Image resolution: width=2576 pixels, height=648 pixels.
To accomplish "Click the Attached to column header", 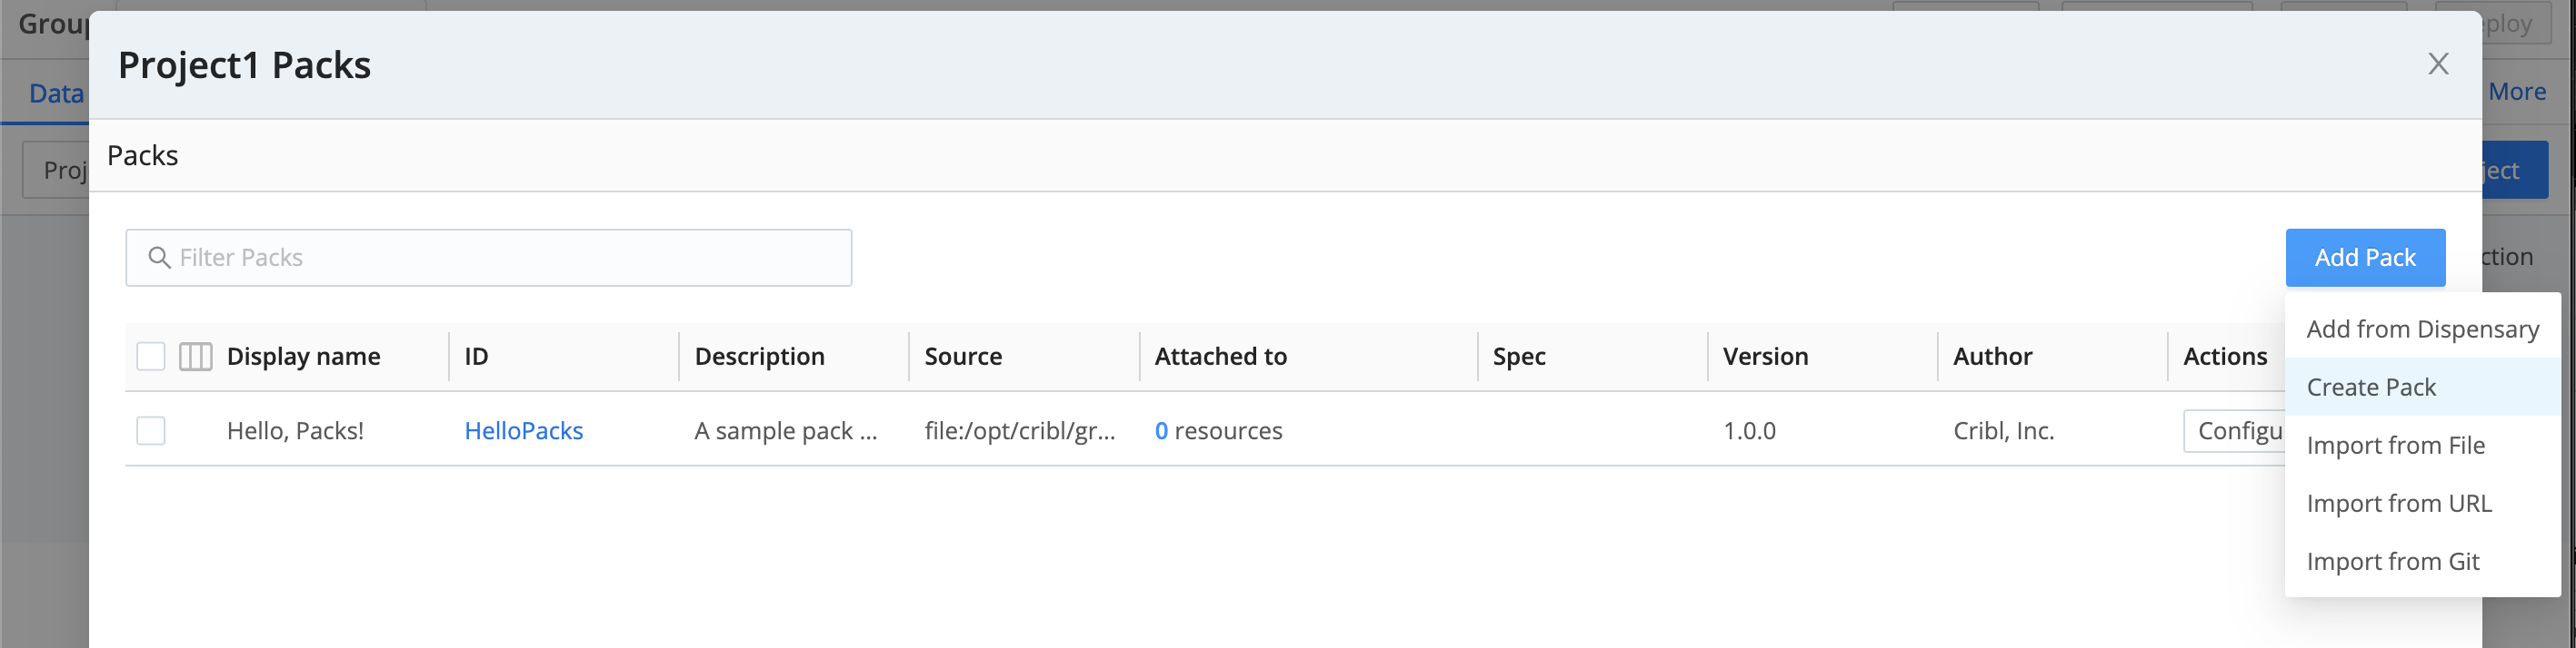I will click(x=1220, y=357).
